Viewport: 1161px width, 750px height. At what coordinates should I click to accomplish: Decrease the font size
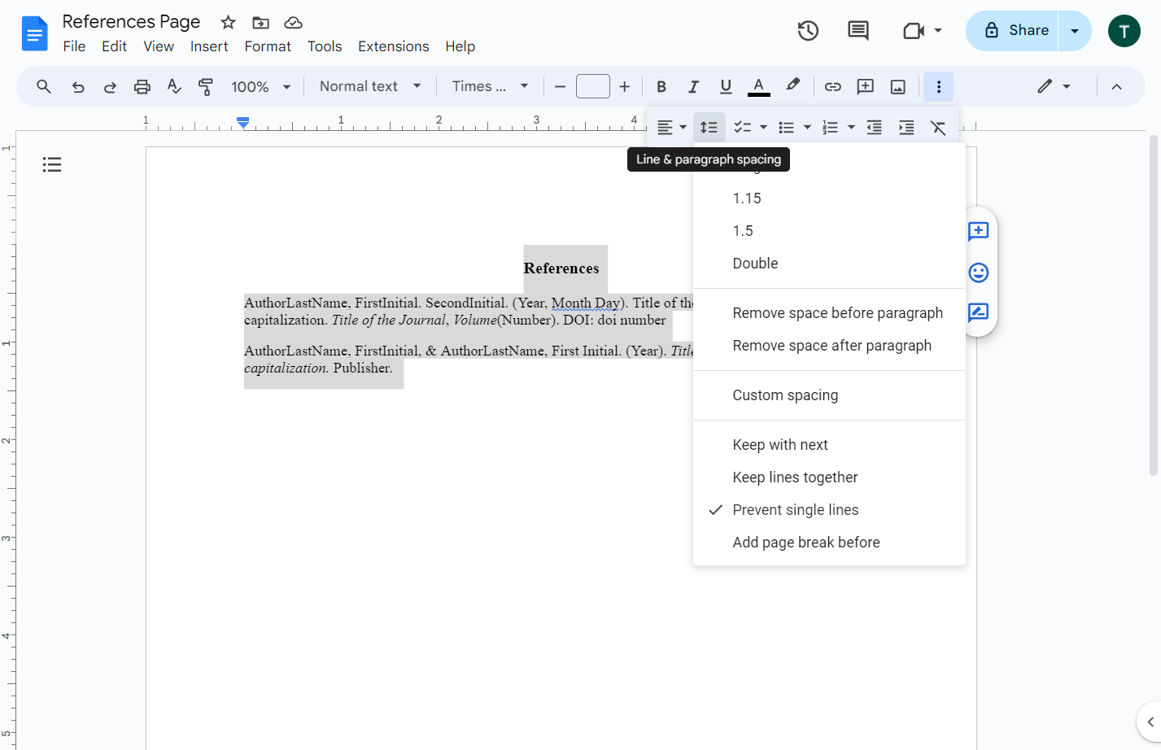[560, 86]
